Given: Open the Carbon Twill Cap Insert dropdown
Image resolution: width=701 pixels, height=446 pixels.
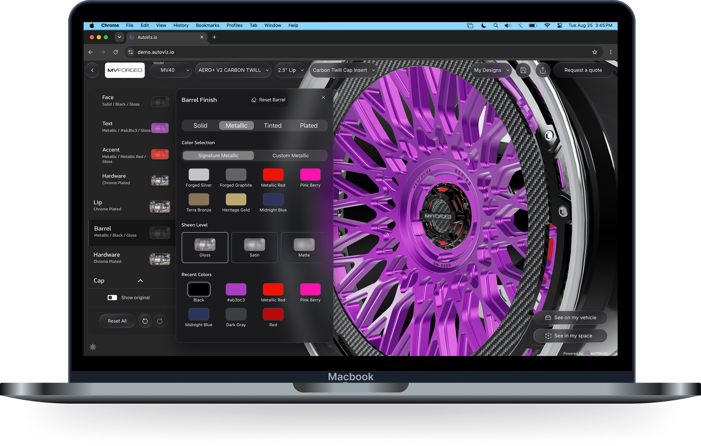Looking at the screenshot, I should pyautogui.click(x=343, y=70).
